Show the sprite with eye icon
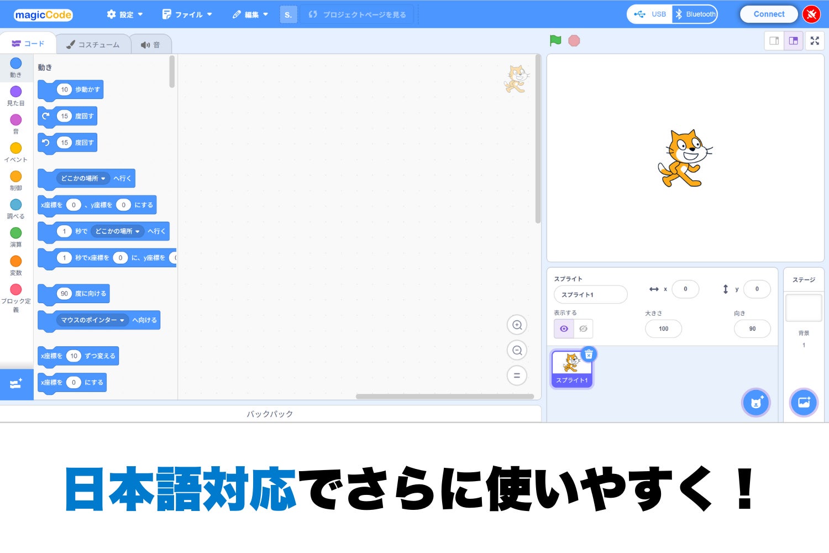 pyautogui.click(x=564, y=328)
